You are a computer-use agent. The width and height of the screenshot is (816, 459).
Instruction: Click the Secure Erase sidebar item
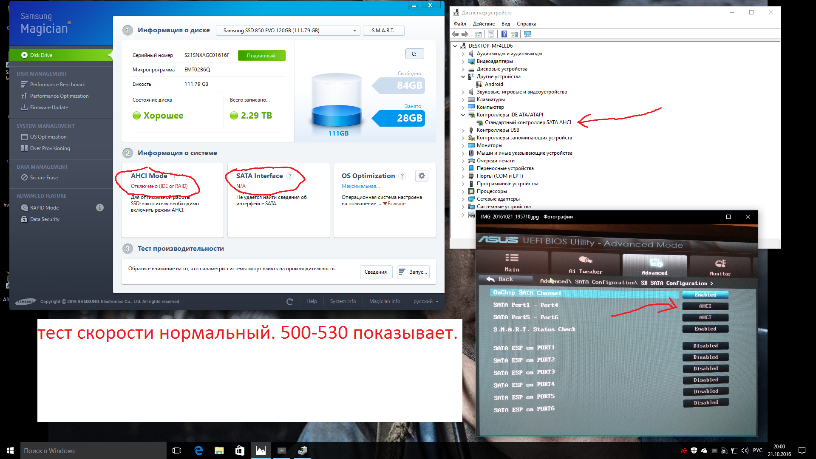(44, 178)
